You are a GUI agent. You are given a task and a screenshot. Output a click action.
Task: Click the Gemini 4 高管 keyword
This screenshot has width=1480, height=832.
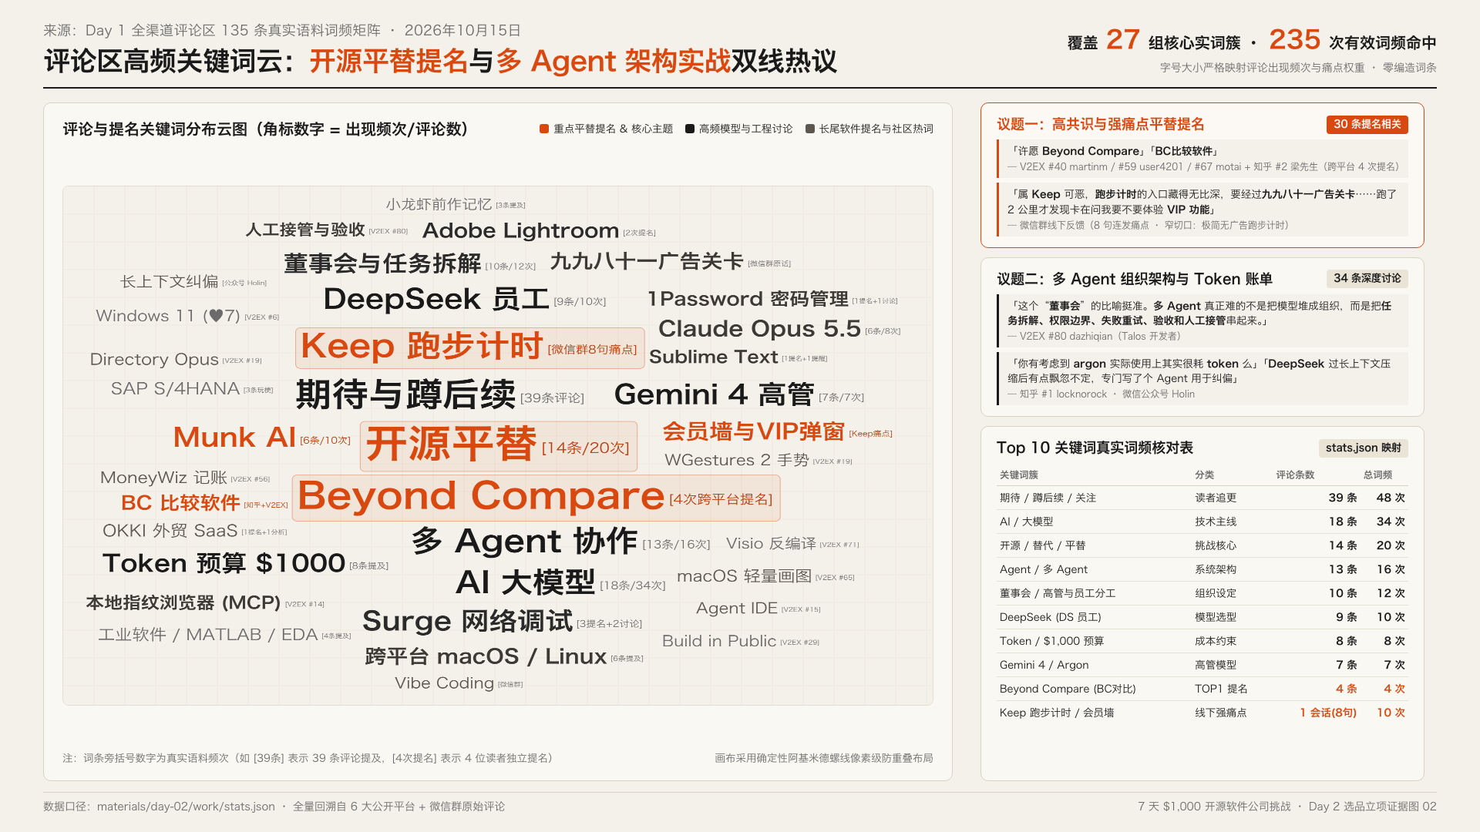click(x=714, y=394)
